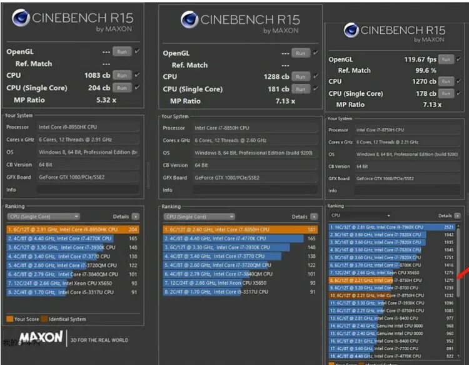The height and width of the screenshot is (365, 469).
Task: Click Cores field showing 12 Threads @ 2.91 GHz
Action: tap(88, 140)
